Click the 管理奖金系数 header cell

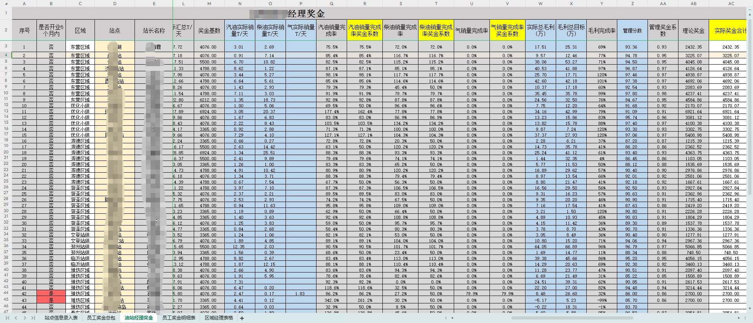click(x=663, y=31)
